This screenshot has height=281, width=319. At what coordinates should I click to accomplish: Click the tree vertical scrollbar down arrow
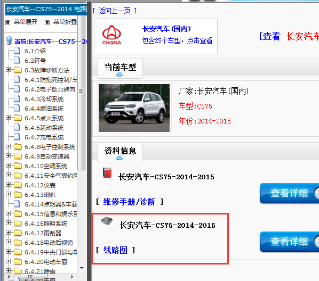pyautogui.click(x=82, y=268)
